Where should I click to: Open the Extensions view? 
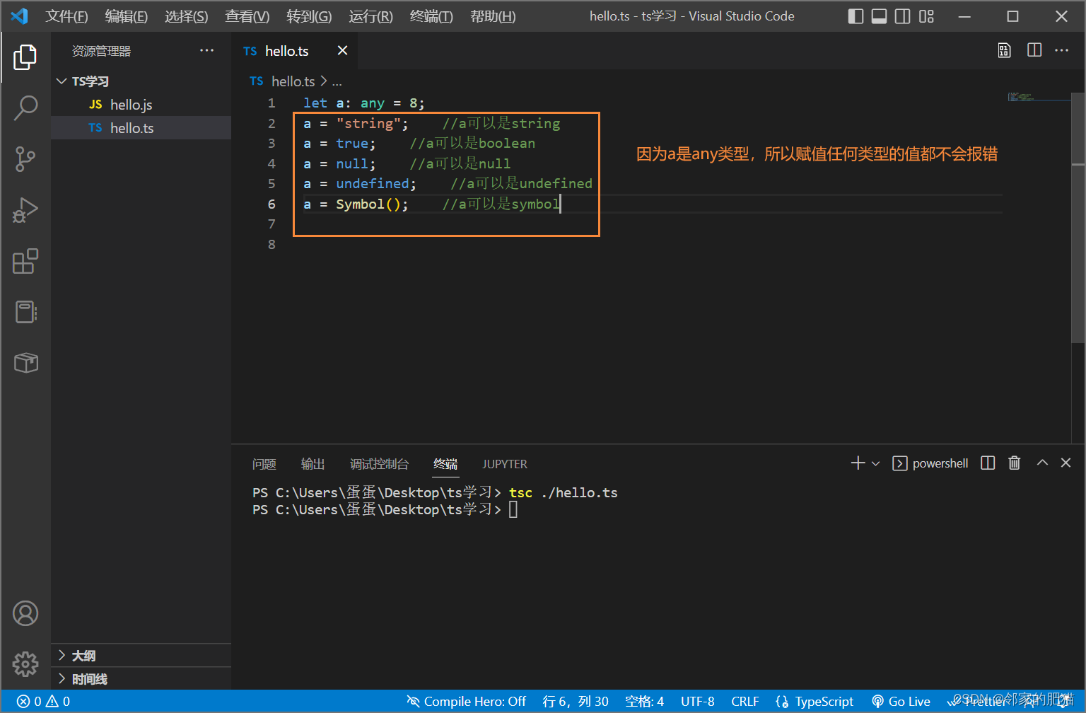pyautogui.click(x=25, y=261)
